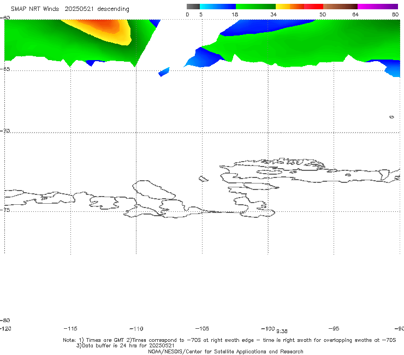Image resolution: width=404 pixels, height=355 pixels.
Task: Click the longitude label '-115'
Action: 70,329
